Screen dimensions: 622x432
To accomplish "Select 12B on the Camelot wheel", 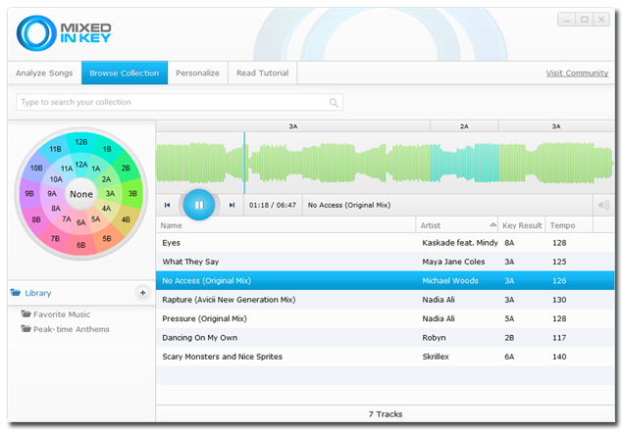I will point(80,142).
